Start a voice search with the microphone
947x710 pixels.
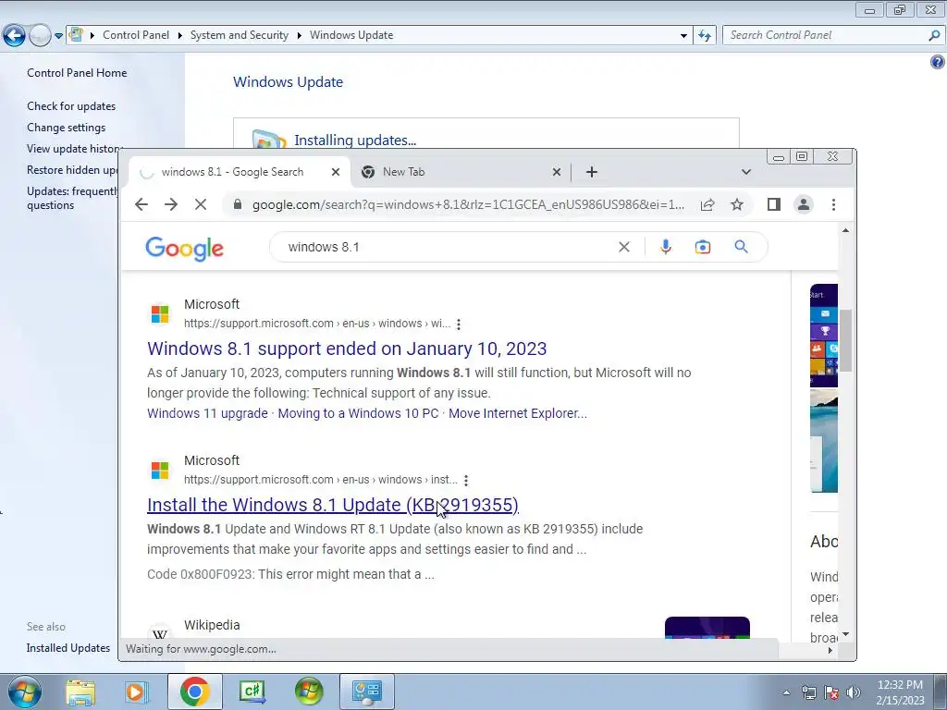[666, 247]
